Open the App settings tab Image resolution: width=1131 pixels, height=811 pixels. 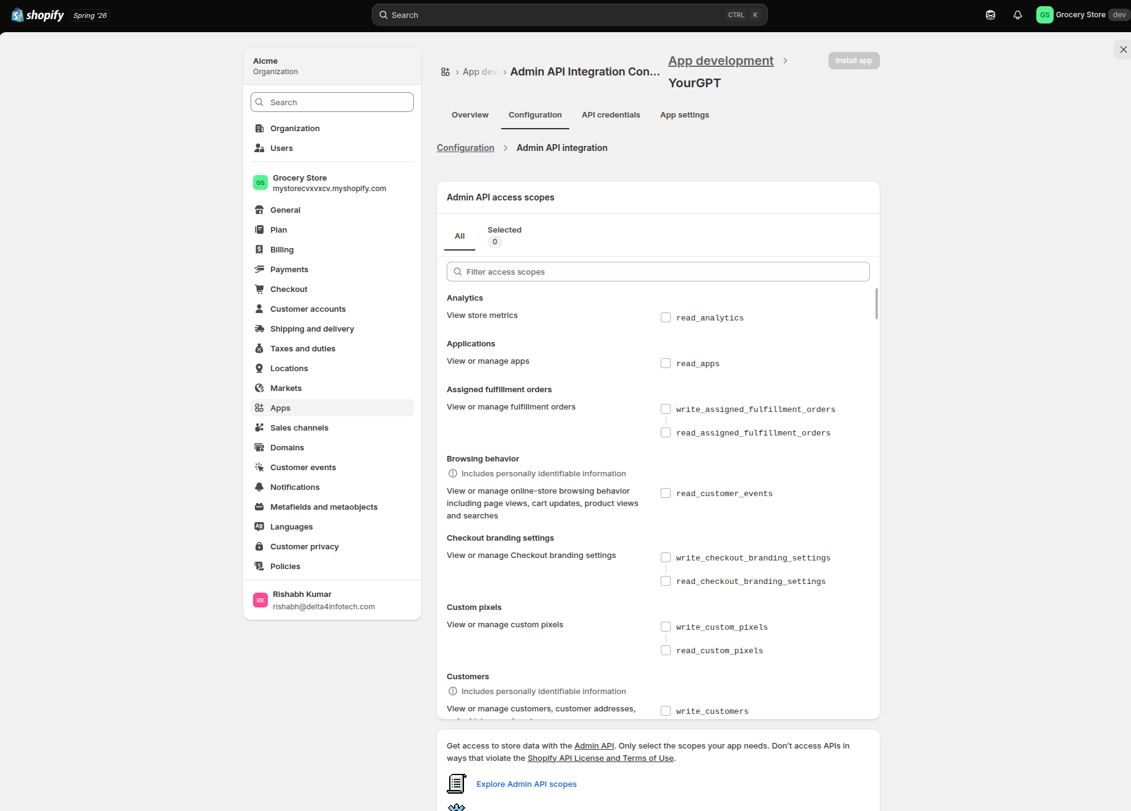[684, 115]
